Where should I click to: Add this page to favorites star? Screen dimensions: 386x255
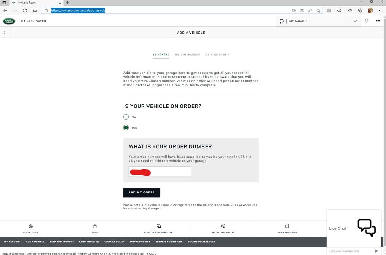pos(318,10)
